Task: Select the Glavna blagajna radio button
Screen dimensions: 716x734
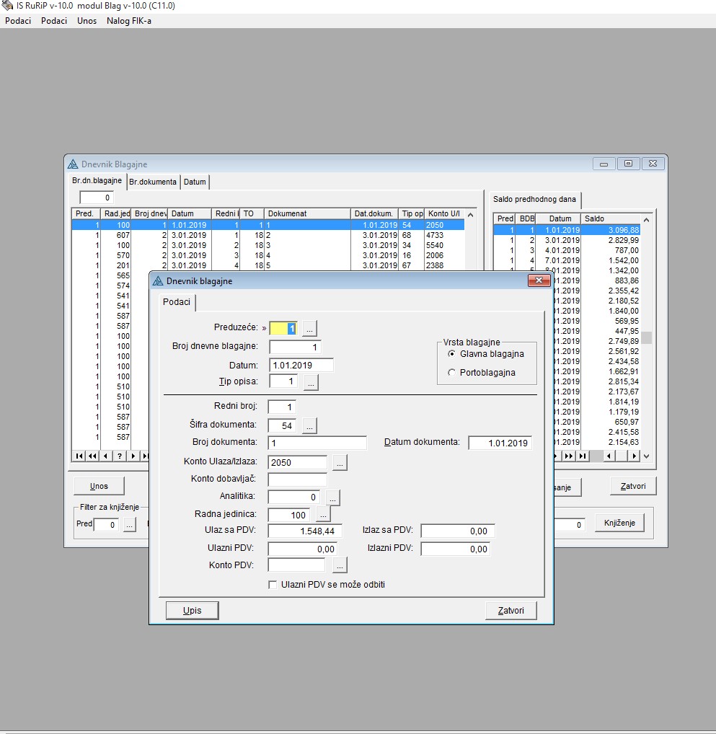Action: 452,354
